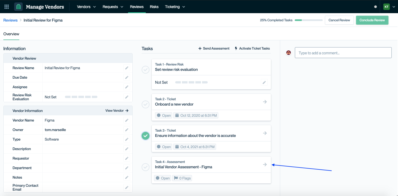The width and height of the screenshot is (398, 196).
Task: Uncheck completed Task 3 checkmark
Action: 146,136
